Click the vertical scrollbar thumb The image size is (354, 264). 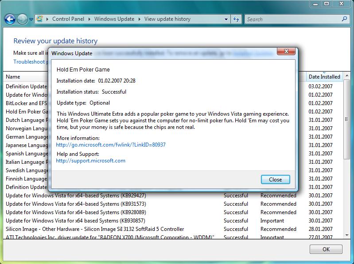346,119
